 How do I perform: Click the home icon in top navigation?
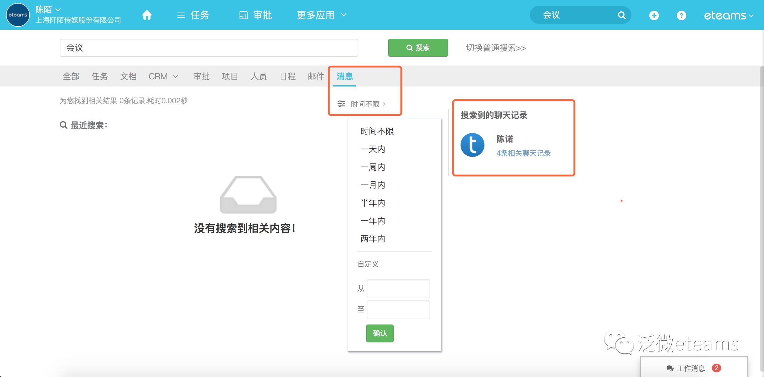point(147,15)
